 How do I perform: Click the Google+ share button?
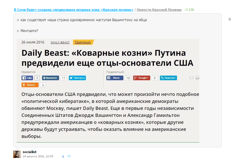pos(141,78)
